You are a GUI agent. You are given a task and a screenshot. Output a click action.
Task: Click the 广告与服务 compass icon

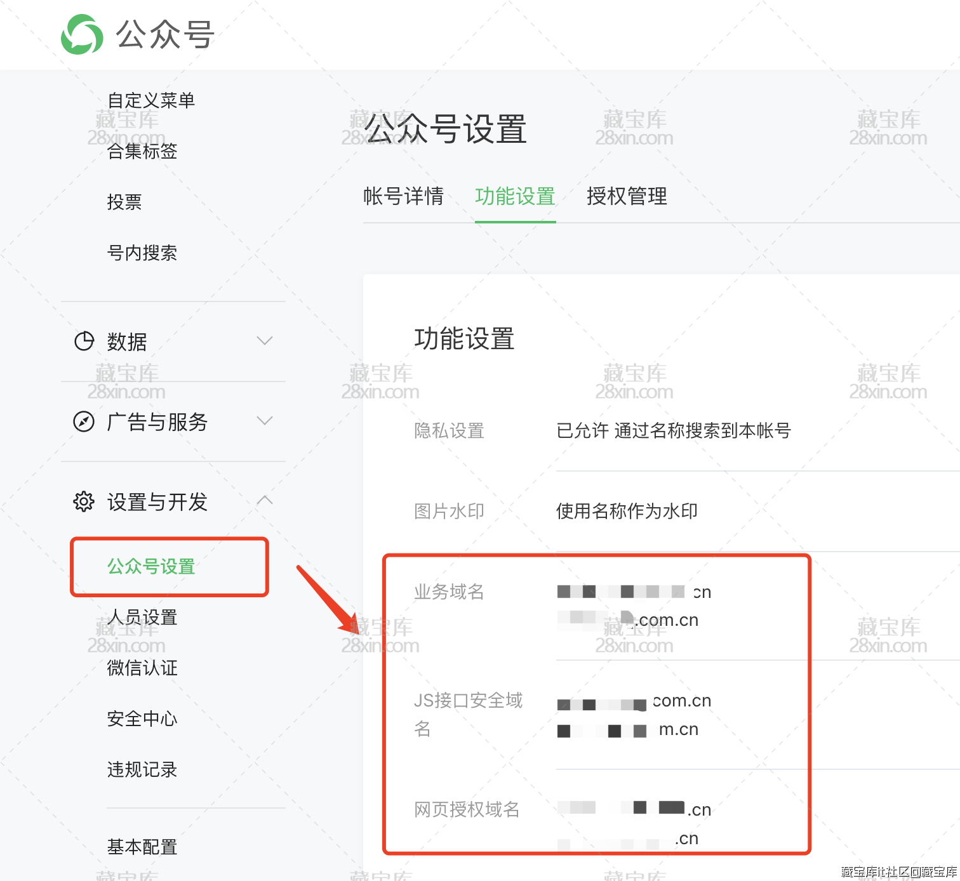click(x=84, y=421)
